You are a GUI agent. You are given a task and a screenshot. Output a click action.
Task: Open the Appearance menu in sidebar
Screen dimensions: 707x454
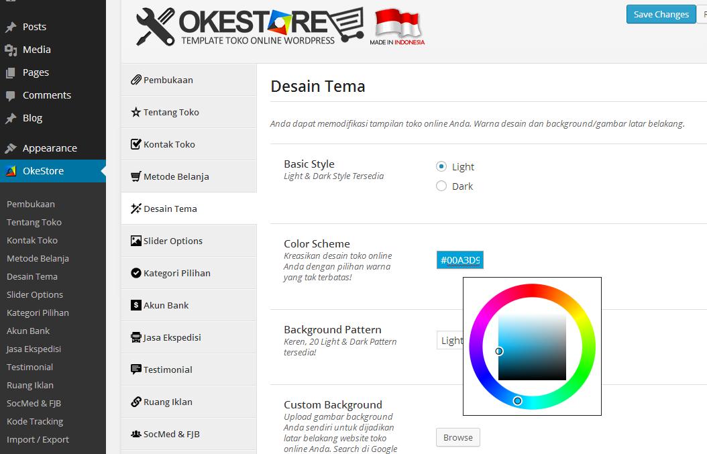click(x=50, y=148)
